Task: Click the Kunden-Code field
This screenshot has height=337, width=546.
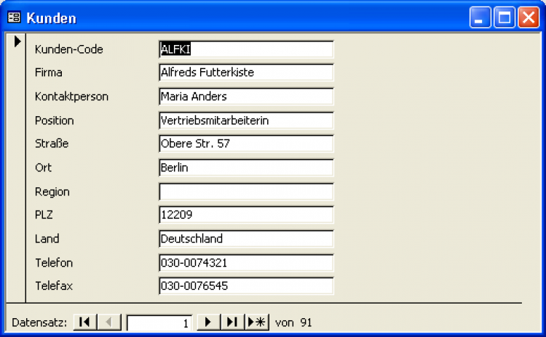Action: (x=245, y=49)
